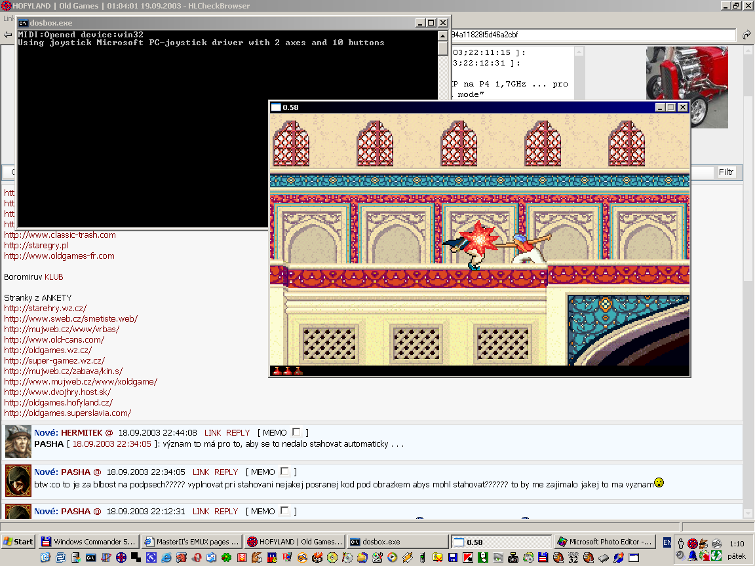Click the red target HOFYLAND tray icon

(x=692, y=543)
